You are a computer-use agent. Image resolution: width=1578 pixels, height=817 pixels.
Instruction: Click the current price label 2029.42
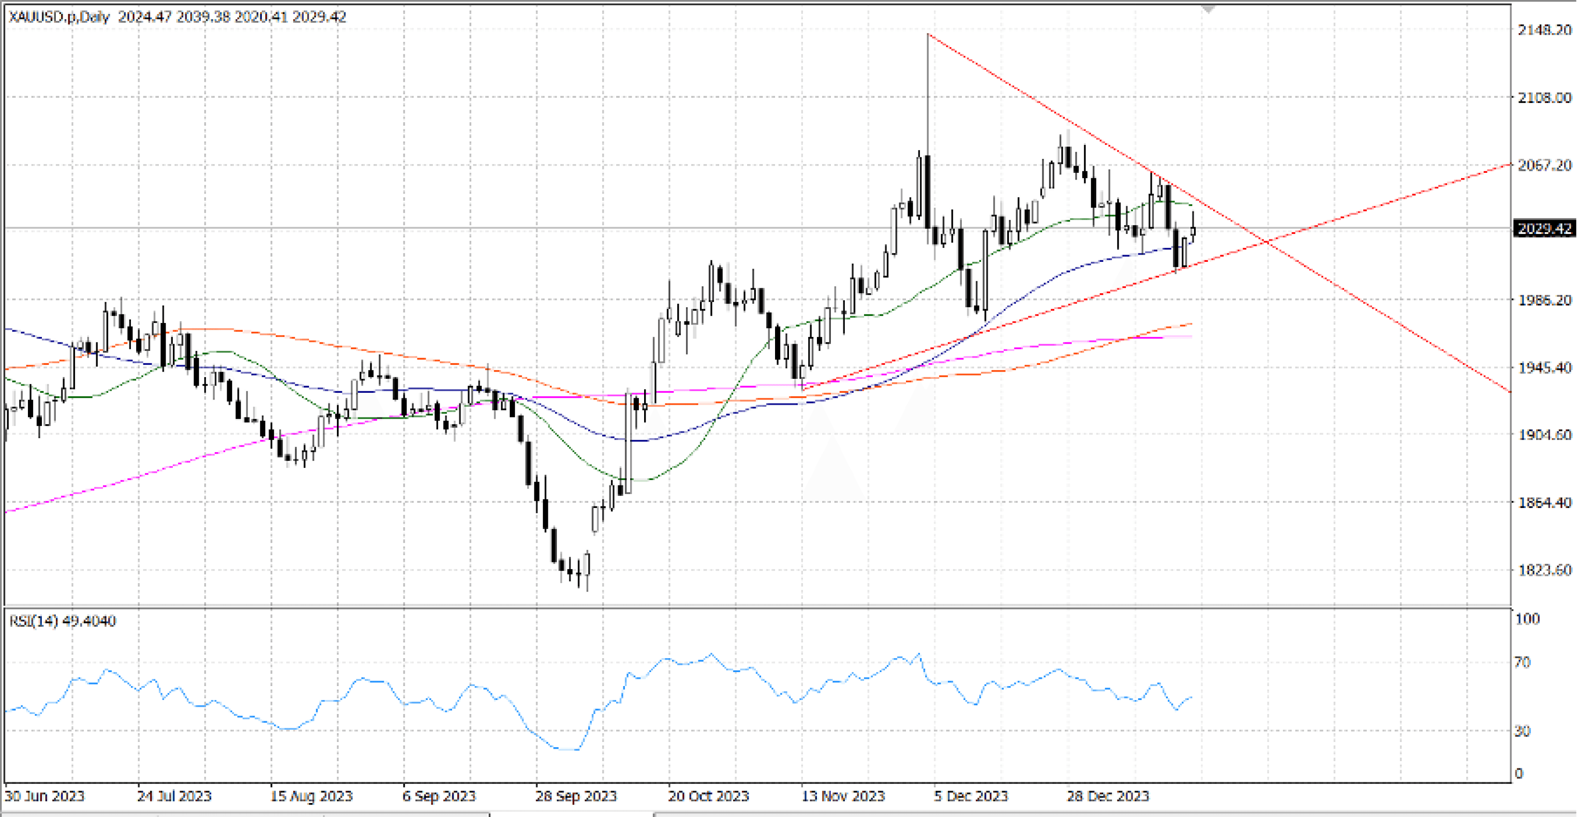tap(1544, 229)
